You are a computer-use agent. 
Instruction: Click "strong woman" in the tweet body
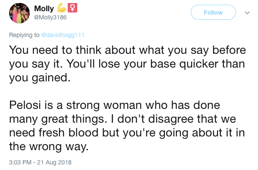104,105
